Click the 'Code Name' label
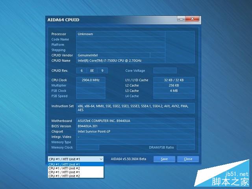The image size is (252, 189). coord(60,39)
